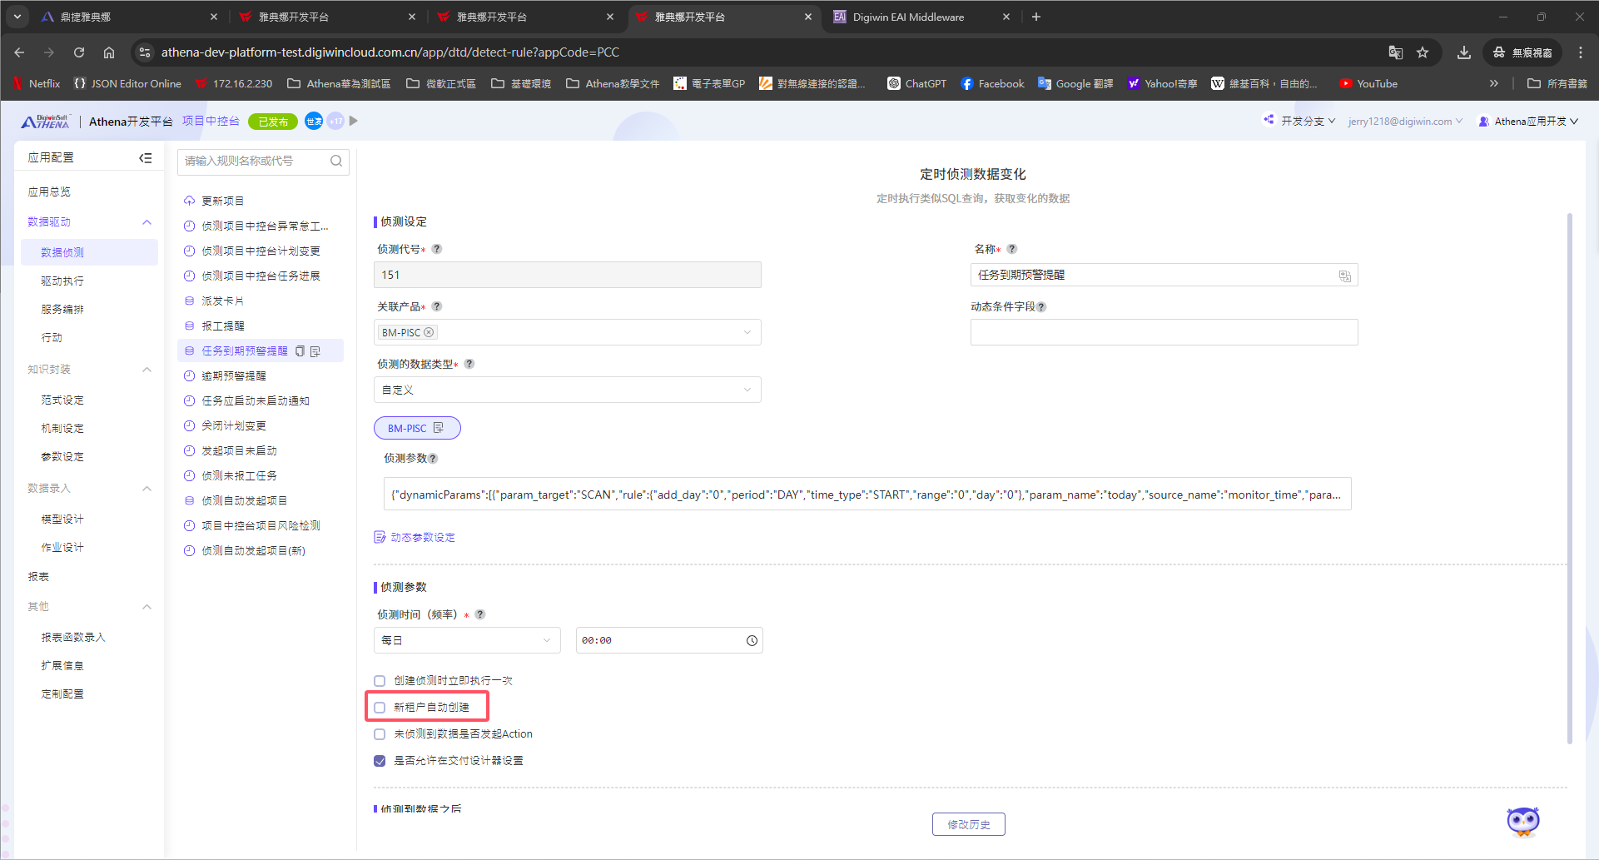The width and height of the screenshot is (1599, 860).
Task: Click the 已发布 status badge
Action: pos(273,122)
